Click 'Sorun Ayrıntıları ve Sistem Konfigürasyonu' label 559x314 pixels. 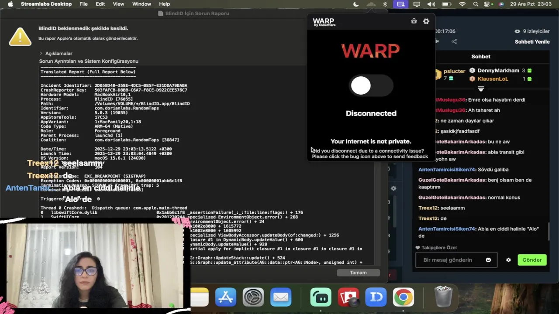pyautogui.click(x=89, y=61)
